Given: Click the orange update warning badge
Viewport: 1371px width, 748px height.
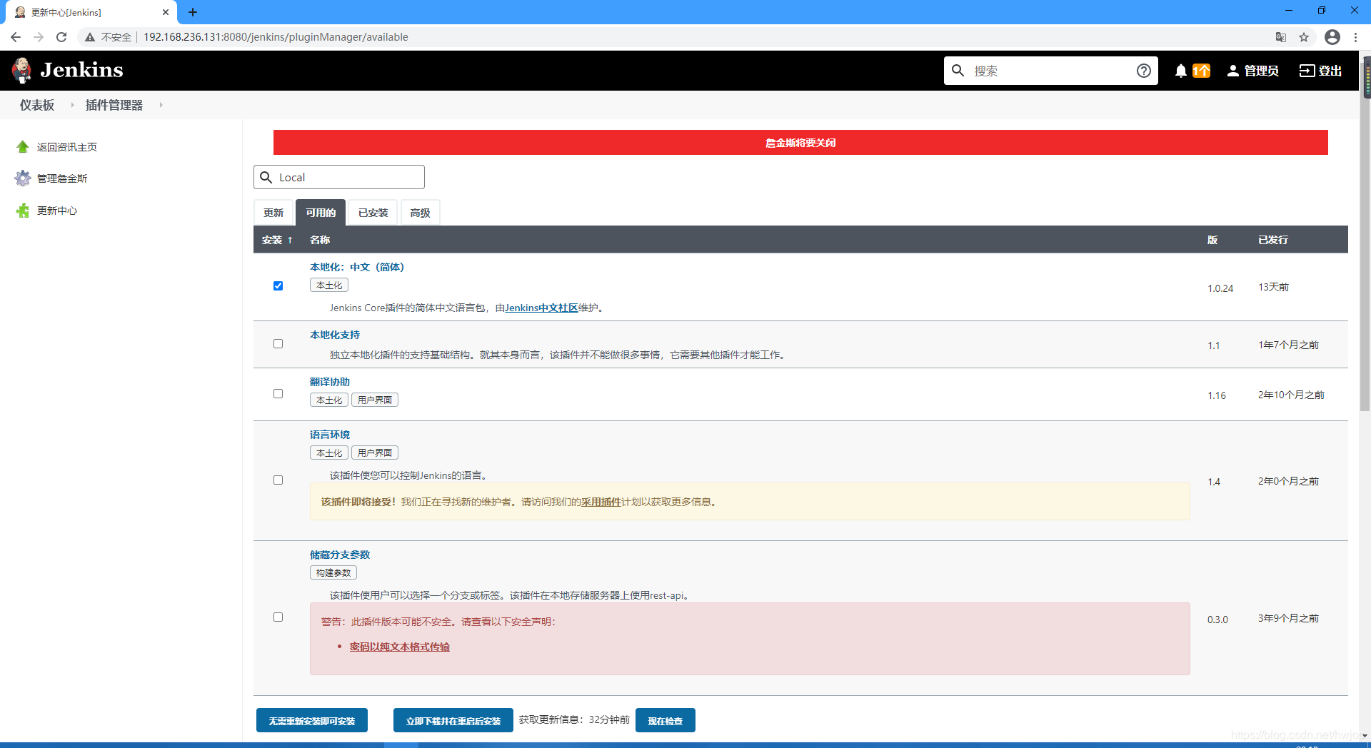Looking at the screenshot, I should pyautogui.click(x=1202, y=71).
